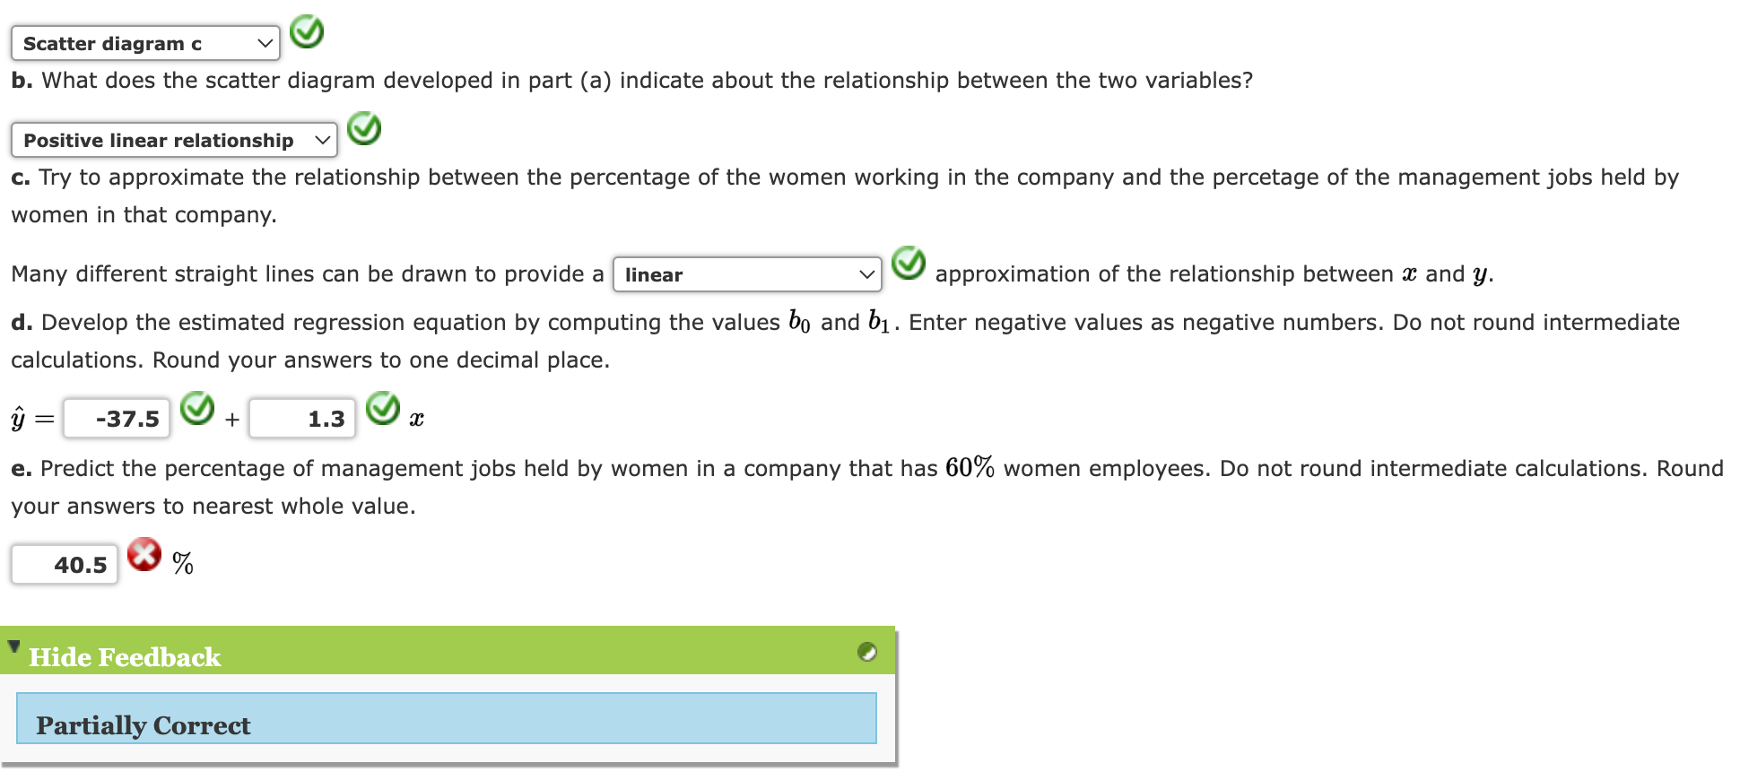Screen dimensions: 1740x780
Task: Click the chevron in Scatter diagram c box
Action: pos(265,43)
